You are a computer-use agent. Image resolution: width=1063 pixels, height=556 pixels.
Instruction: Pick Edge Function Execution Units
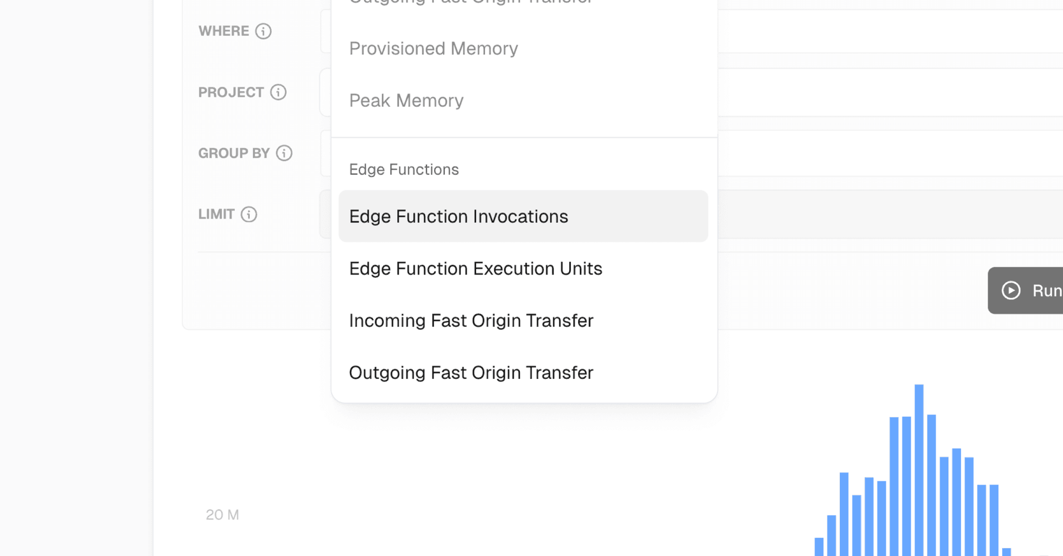(476, 269)
